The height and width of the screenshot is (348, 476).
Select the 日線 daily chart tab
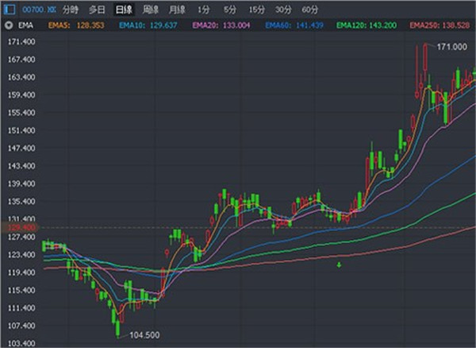(123, 10)
